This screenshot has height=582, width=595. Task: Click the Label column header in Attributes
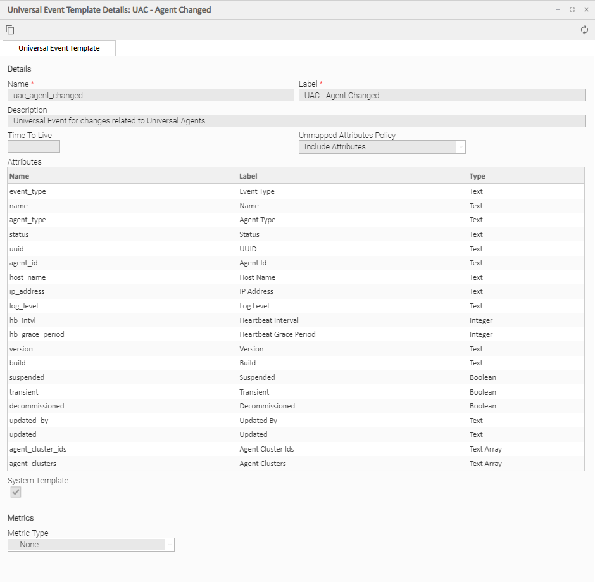(x=248, y=176)
